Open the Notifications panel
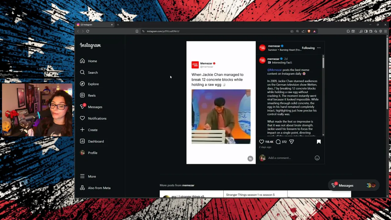This screenshot has height=220, width=391. [x=93, y=118]
